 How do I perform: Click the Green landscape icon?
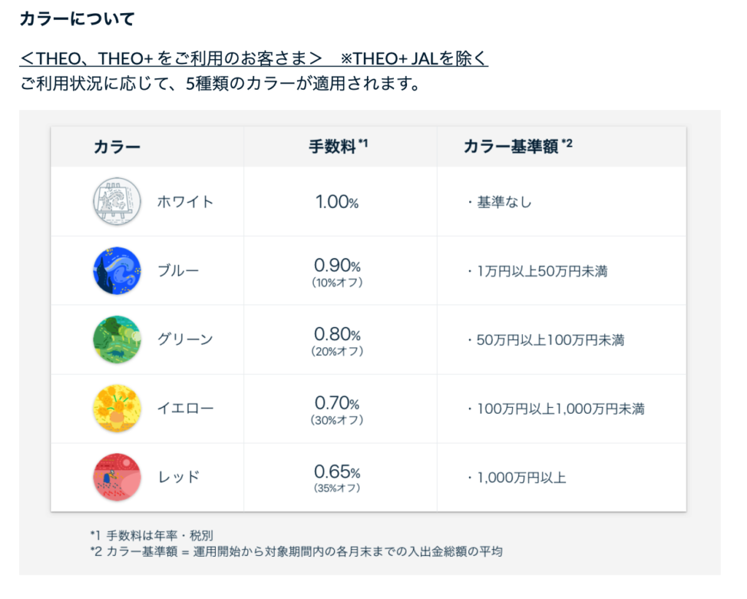click(x=117, y=339)
